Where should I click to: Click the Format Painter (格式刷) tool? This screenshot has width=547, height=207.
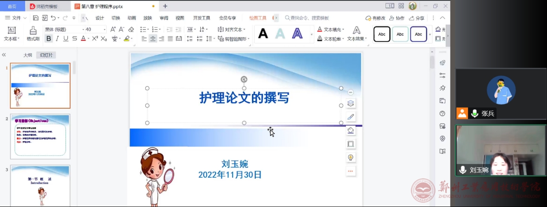tap(33, 33)
